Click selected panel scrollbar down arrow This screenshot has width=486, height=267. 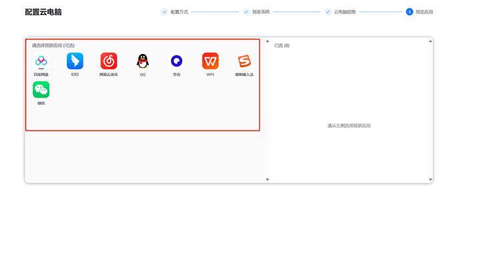(430, 180)
